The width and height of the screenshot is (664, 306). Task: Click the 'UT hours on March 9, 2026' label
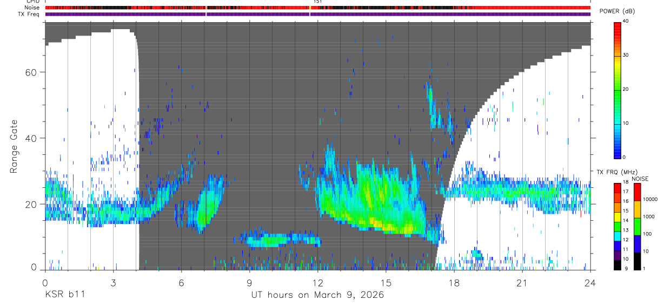click(x=317, y=295)
